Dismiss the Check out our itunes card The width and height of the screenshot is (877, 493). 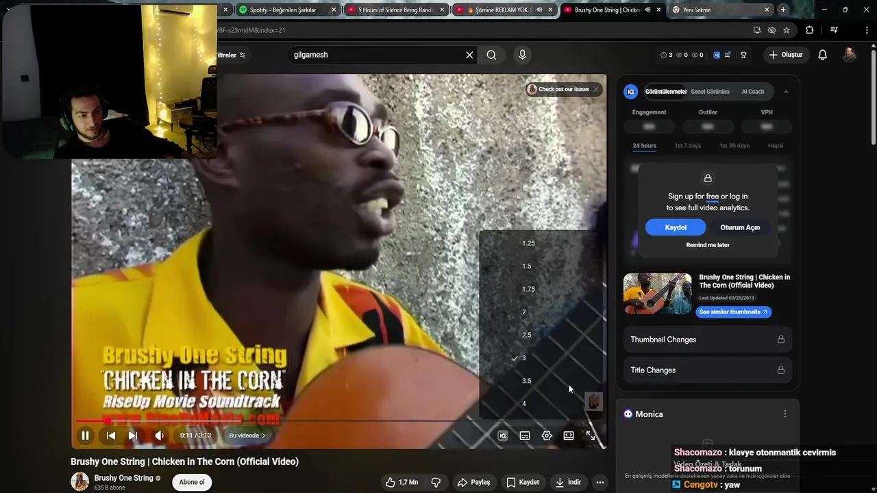tap(596, 89)
